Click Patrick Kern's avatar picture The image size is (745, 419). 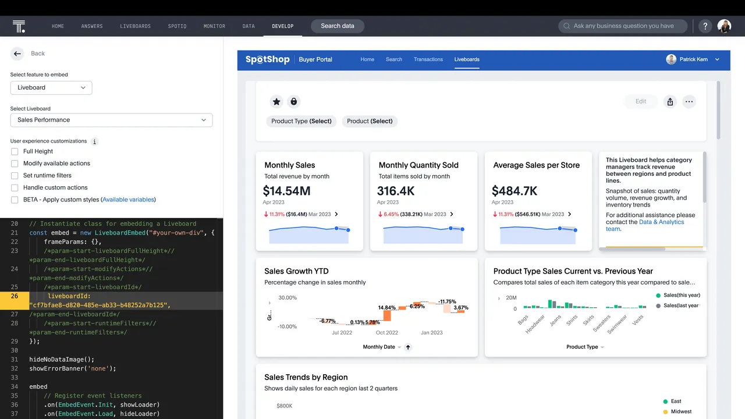coord(671,59)
